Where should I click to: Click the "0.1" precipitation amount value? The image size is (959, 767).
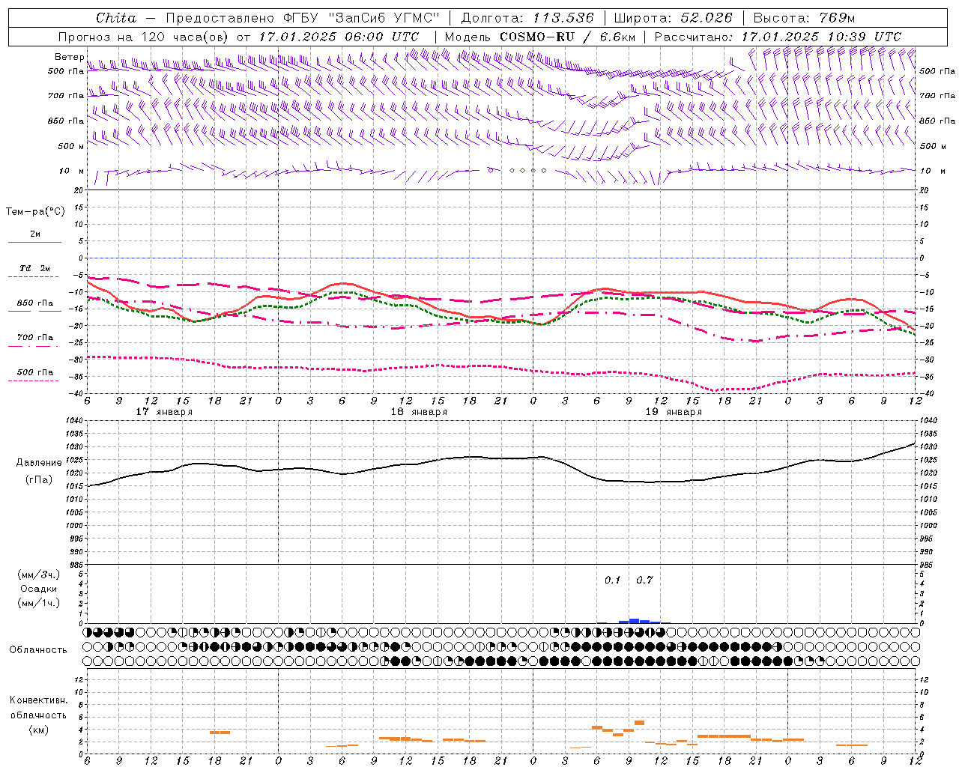point(613,580)
